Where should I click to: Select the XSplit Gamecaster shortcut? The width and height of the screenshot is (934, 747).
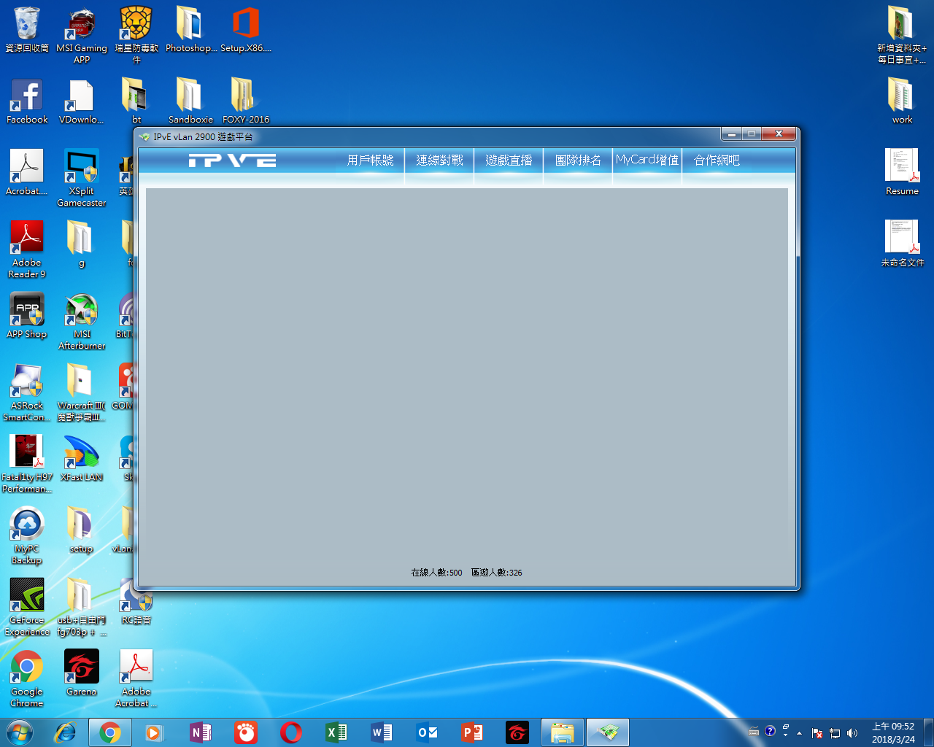point(82,179)
